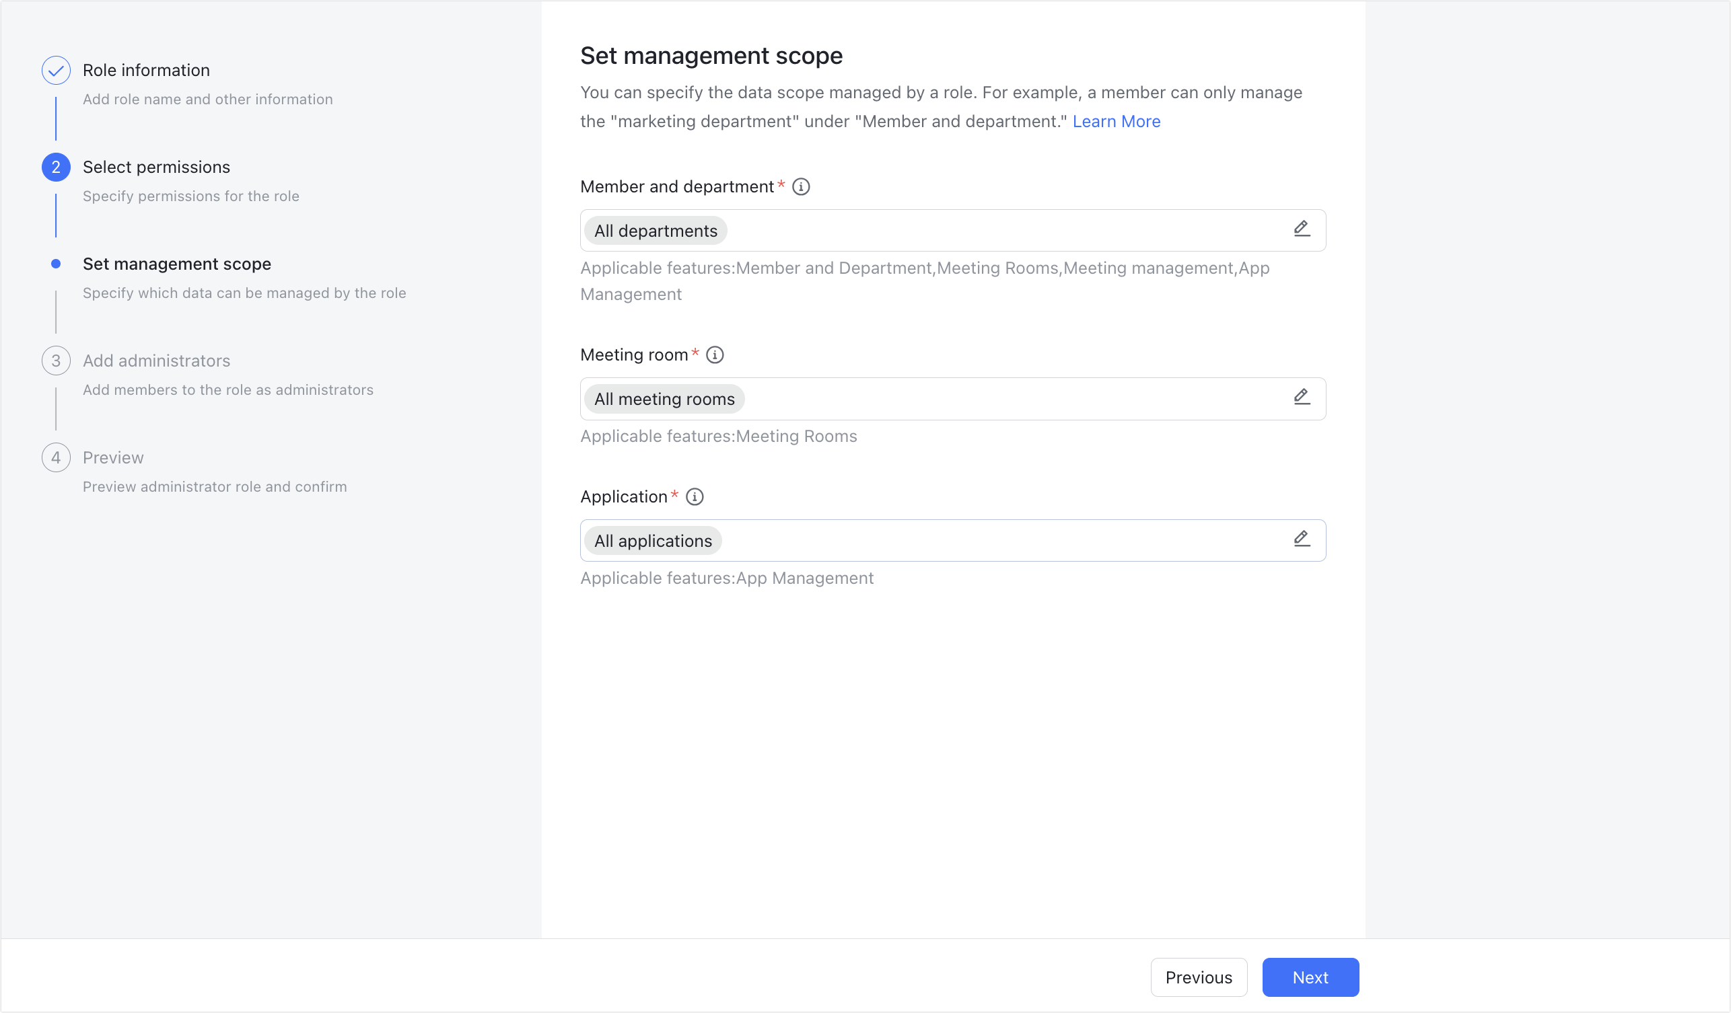Open the Application field info tooltip
1731x1013 pixels.
pos(695,496)
